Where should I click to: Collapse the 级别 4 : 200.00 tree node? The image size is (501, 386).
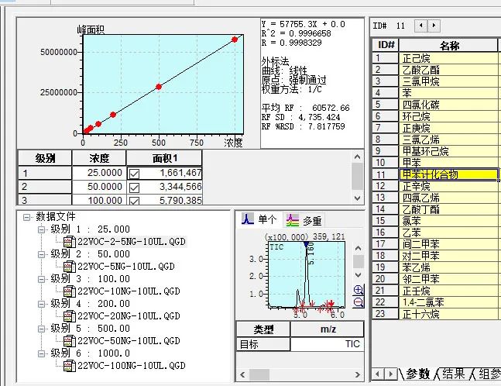click(42, 304)
